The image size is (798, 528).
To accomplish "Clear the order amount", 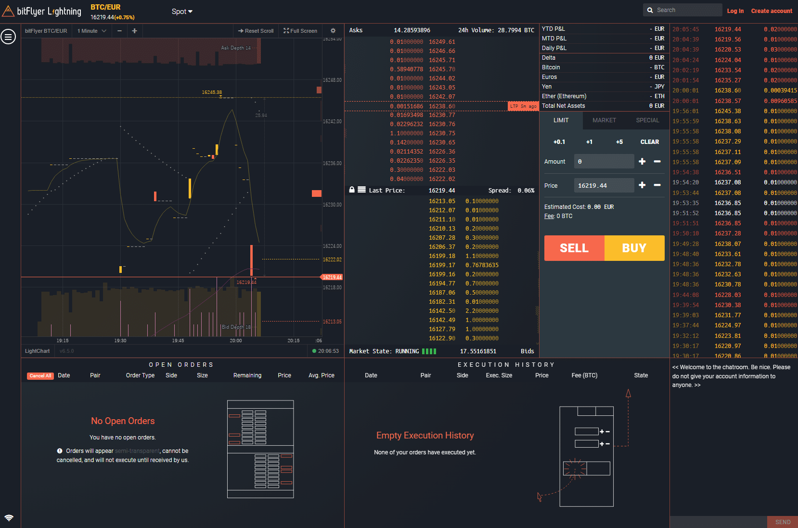I will 650,142.
